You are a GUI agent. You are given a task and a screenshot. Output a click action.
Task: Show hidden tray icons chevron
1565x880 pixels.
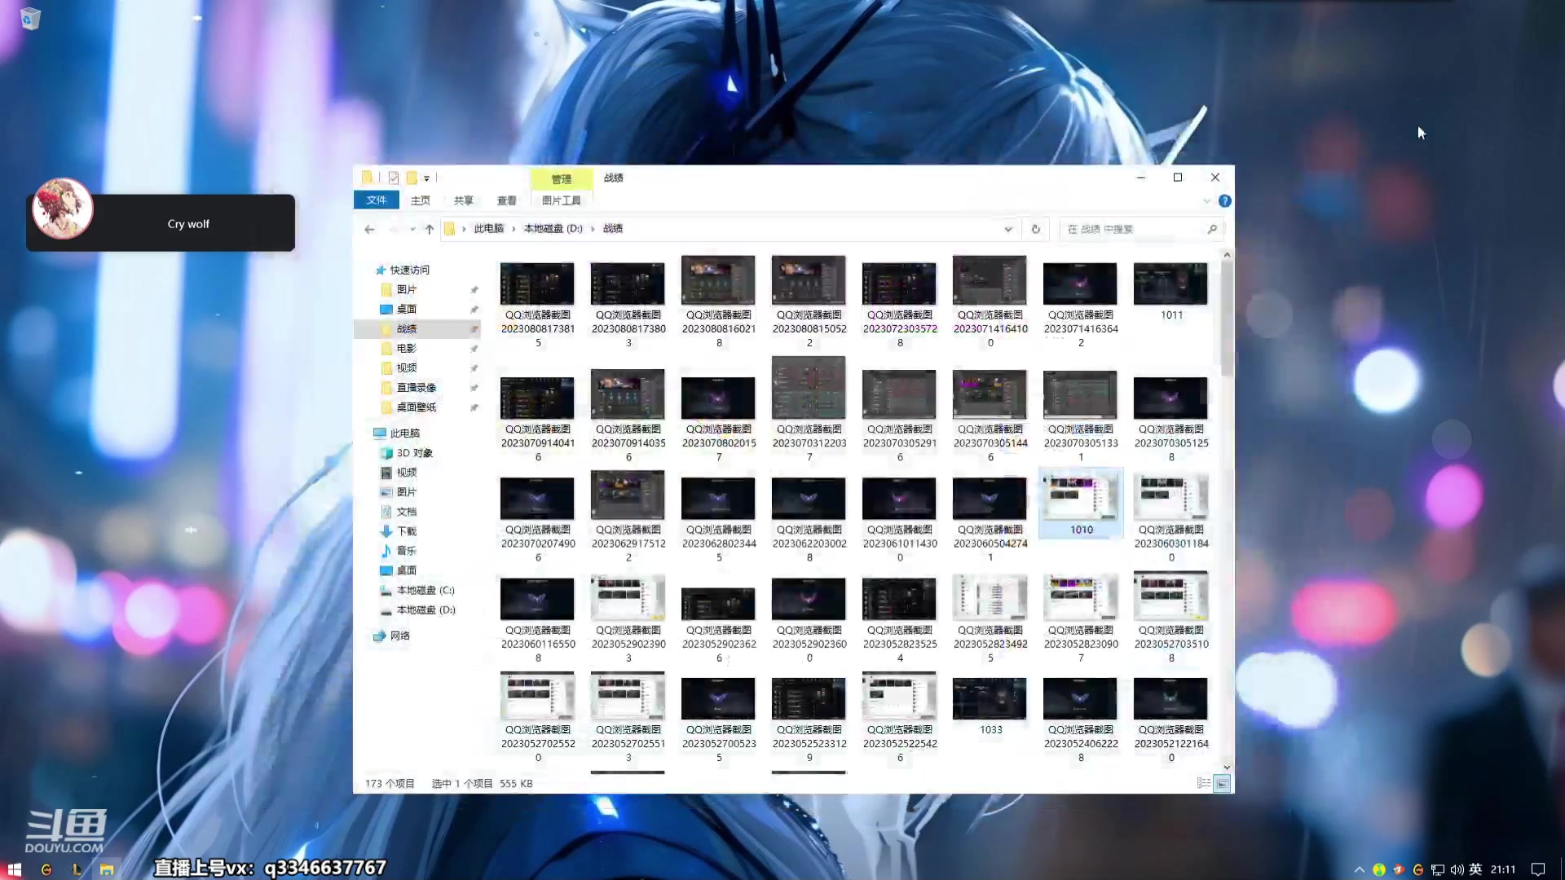click(1359, 869)
